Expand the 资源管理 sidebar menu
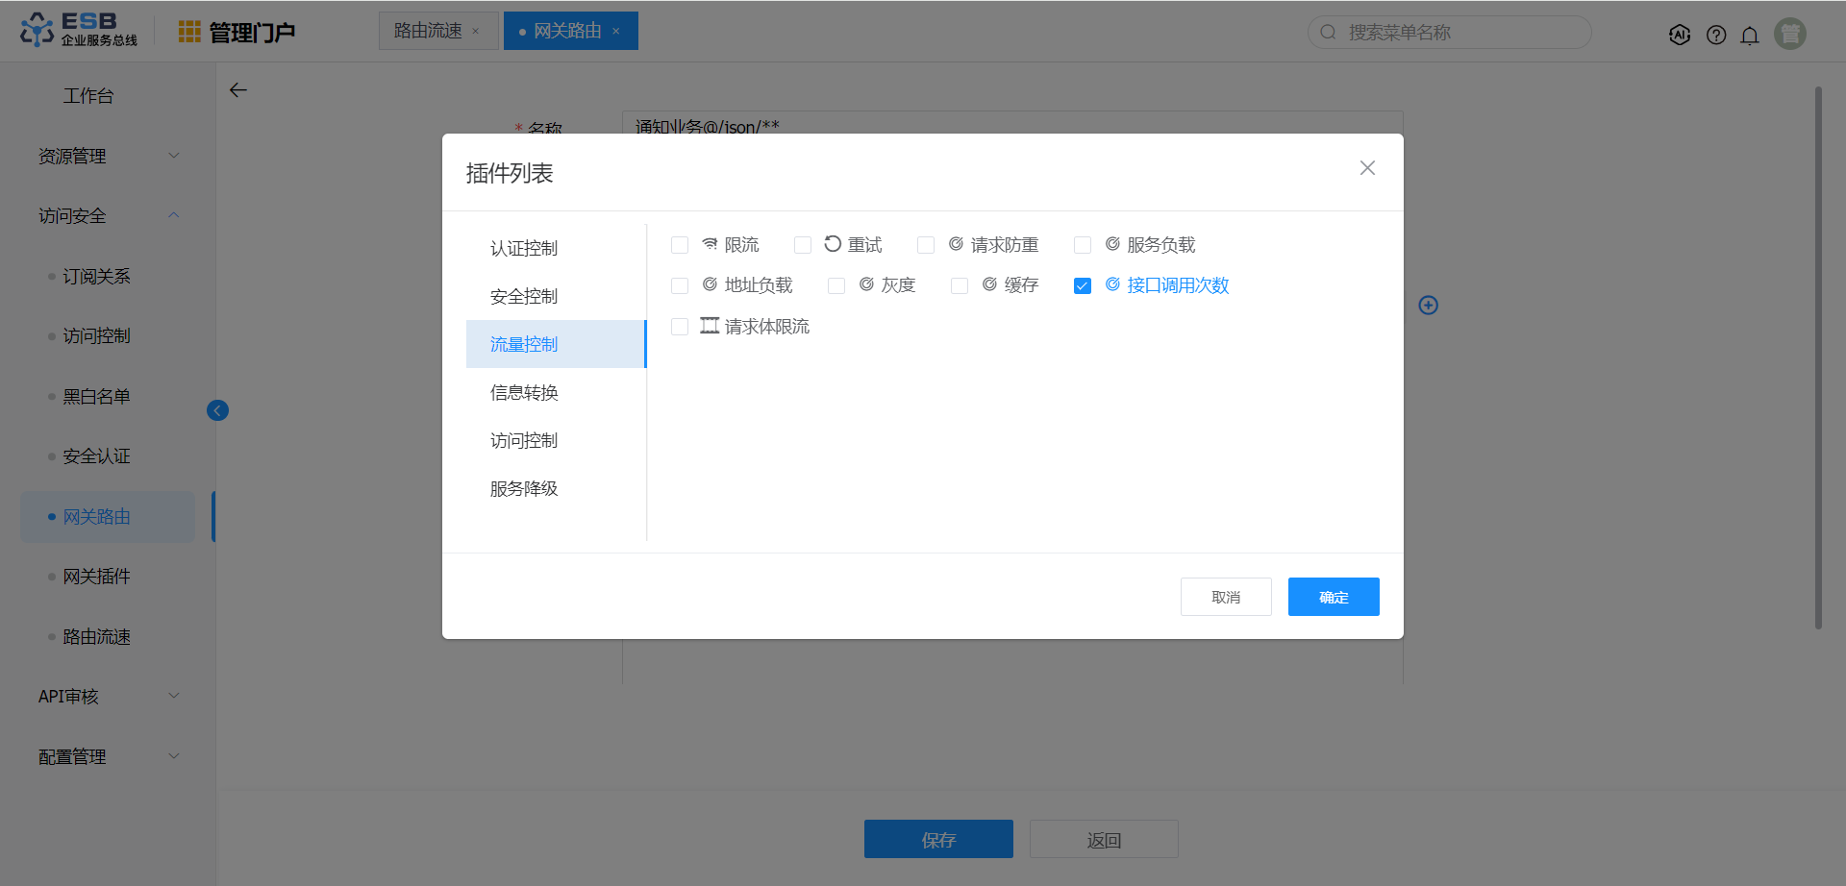The image size is (1846, 886). pos(108,156)
